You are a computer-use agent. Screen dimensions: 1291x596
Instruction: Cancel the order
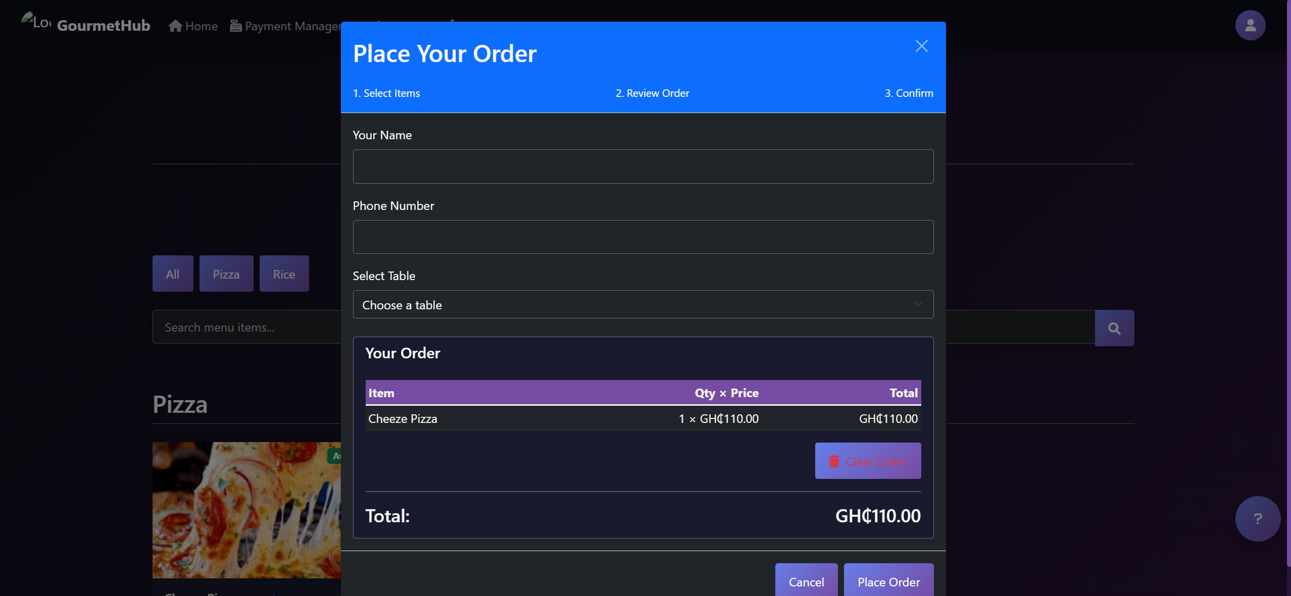(806, 581)
